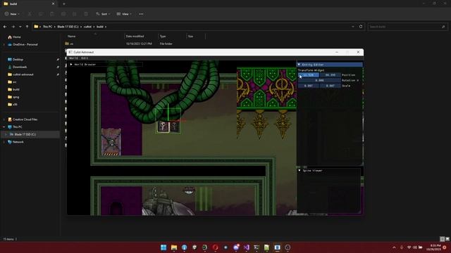Click Blade 17 SSD (C:) breadcrumb
The width and height of the screenshot is (451, 253).
tap(68, 27)
